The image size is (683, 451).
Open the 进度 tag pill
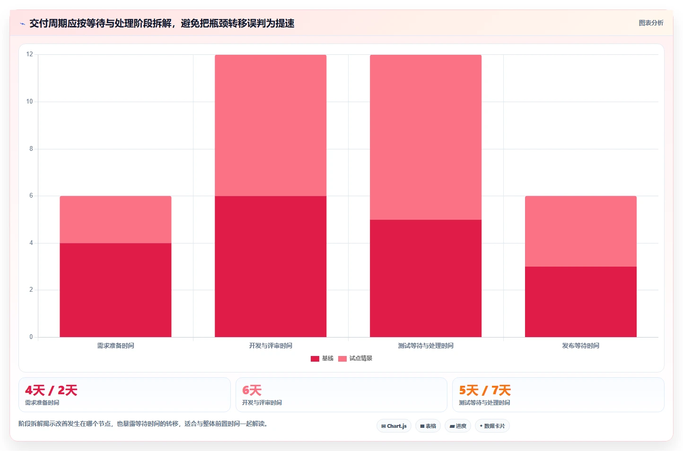coord(458,426)
